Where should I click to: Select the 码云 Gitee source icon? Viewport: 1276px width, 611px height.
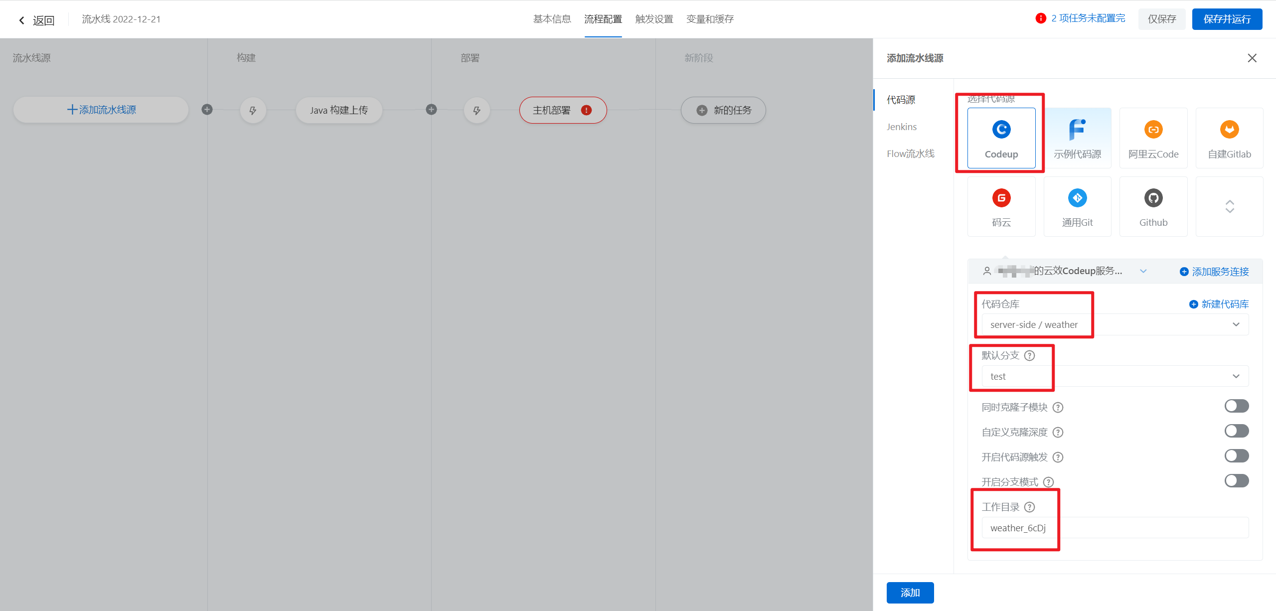(x=1001, y=198)
